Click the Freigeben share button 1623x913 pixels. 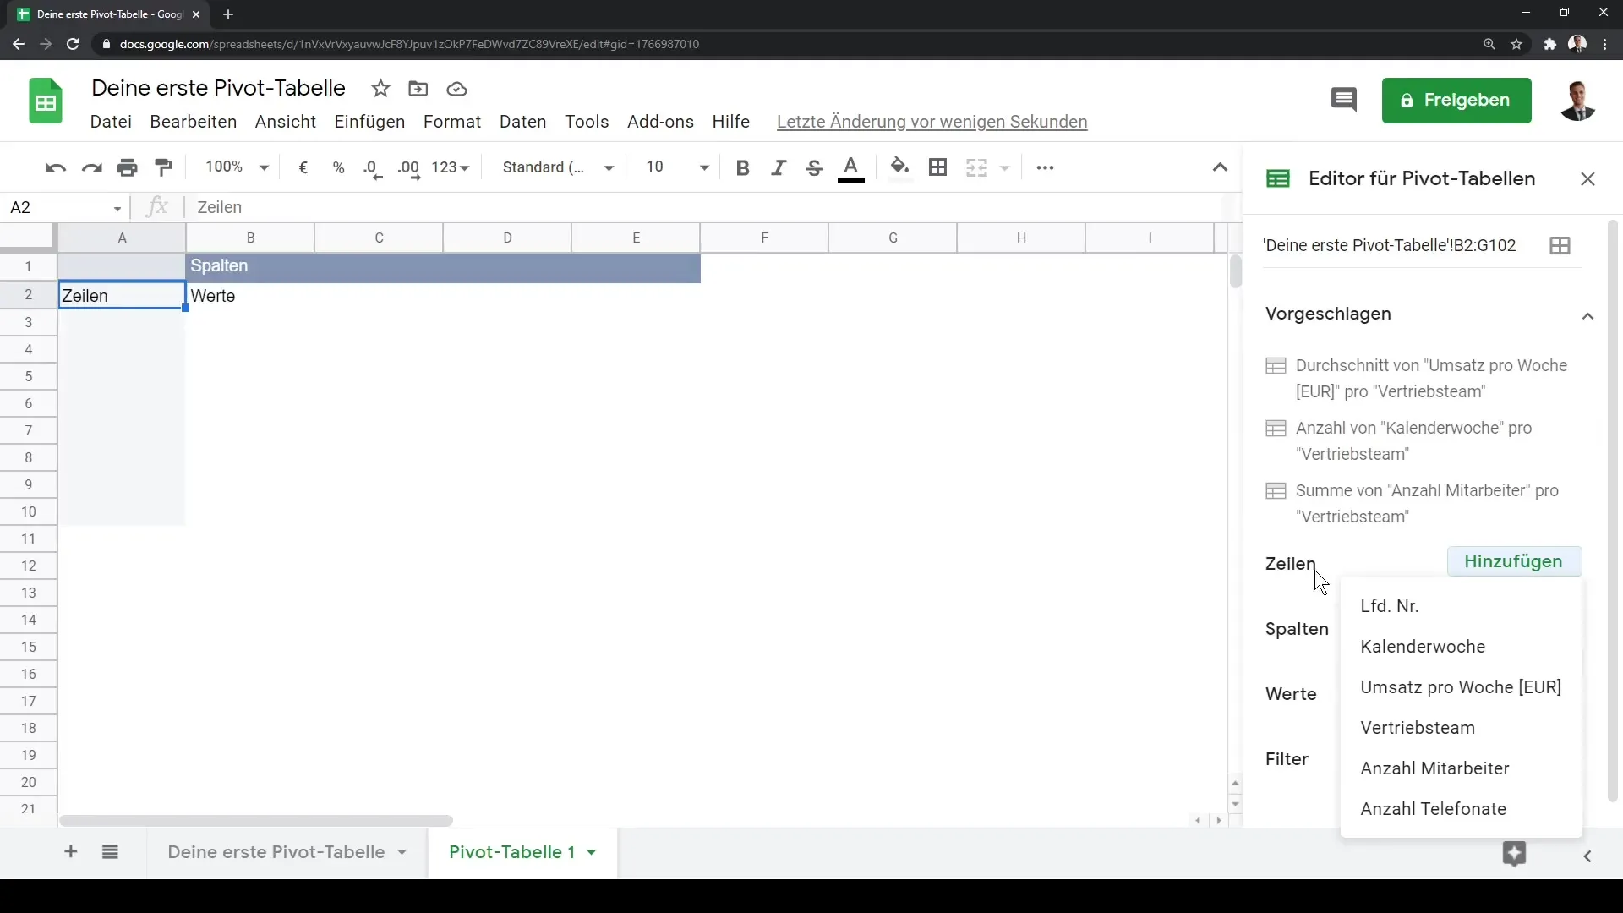click(1456, 101)
